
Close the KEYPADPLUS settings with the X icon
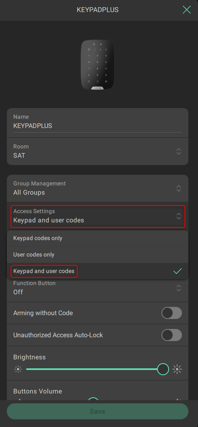(x=187, y=10)
